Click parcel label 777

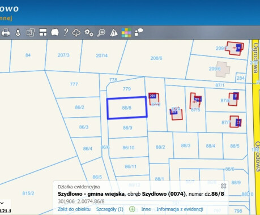(74, 84)
